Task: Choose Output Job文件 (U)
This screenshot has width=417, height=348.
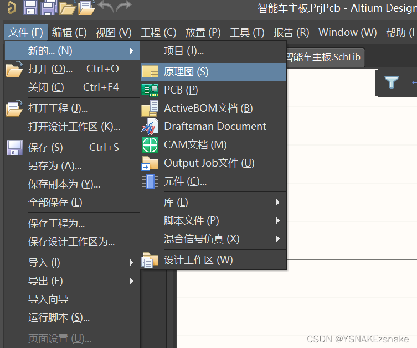Action: (x=214, y=163)
